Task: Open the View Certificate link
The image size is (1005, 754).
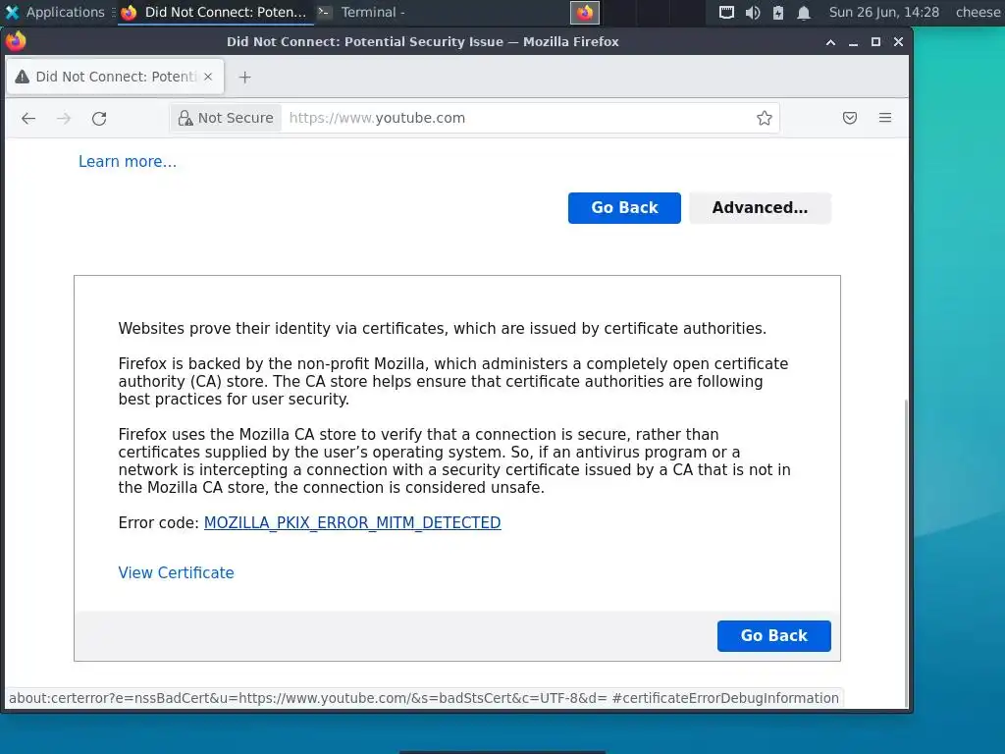Action: (177, 573)
